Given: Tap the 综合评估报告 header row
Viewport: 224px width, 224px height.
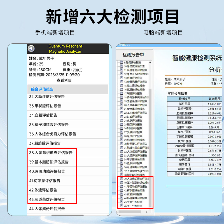Looking at the screenshot, I should pos(68,89).
